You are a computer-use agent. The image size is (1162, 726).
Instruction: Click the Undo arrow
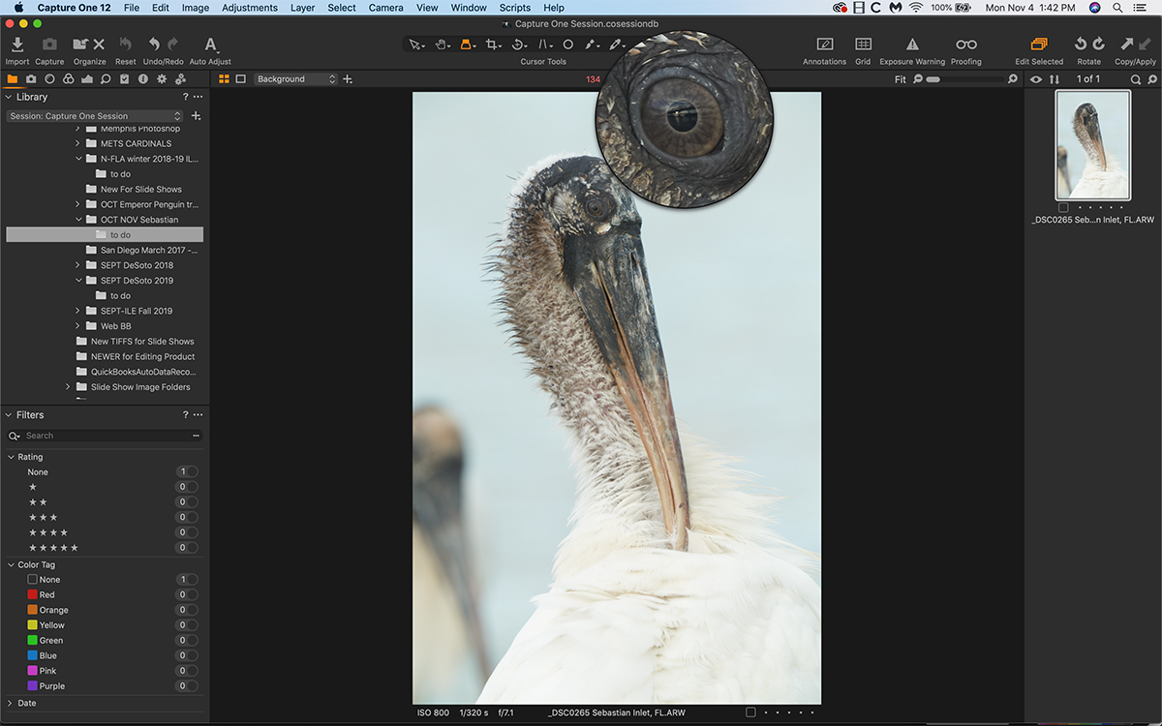[154, 45]
